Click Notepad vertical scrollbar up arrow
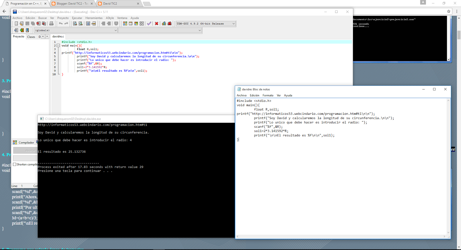 pyautogui.click(x=448, y=100)
